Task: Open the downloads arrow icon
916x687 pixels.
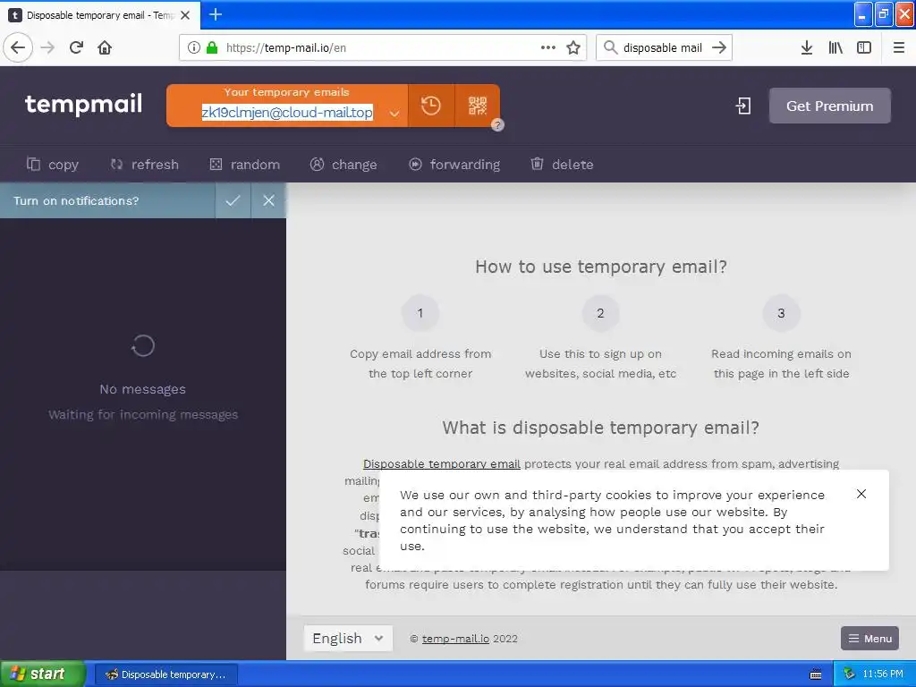Action: tap(807, 47)
